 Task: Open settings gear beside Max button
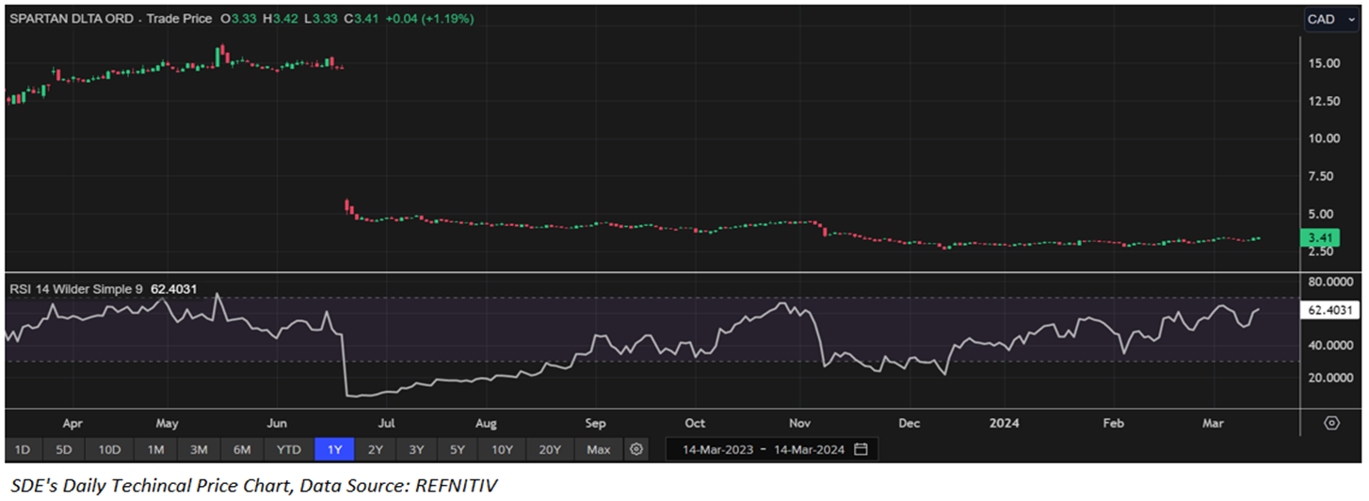coord(637,449)
